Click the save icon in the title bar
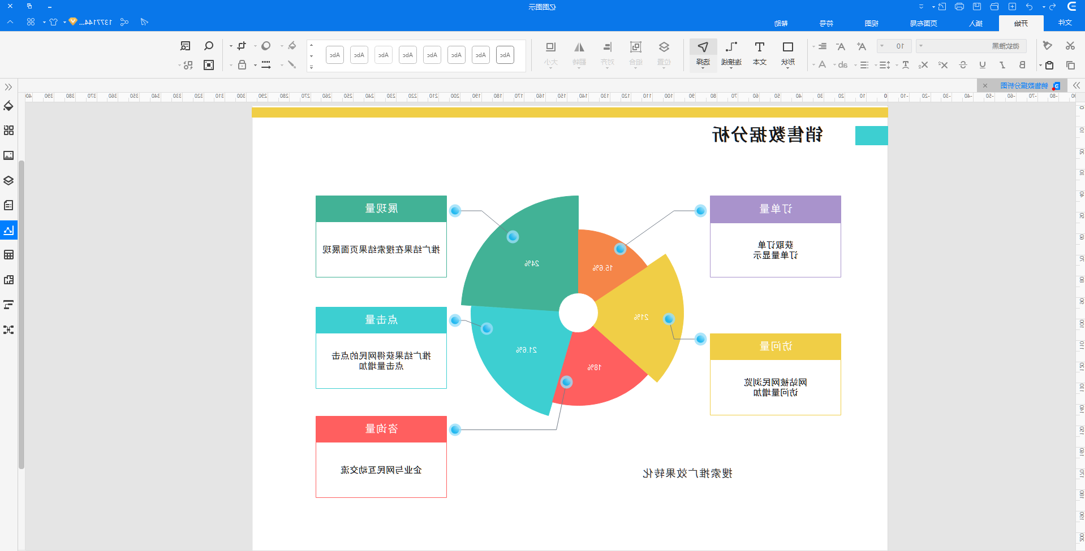1085x551 pixels. (x=977, y=7)
